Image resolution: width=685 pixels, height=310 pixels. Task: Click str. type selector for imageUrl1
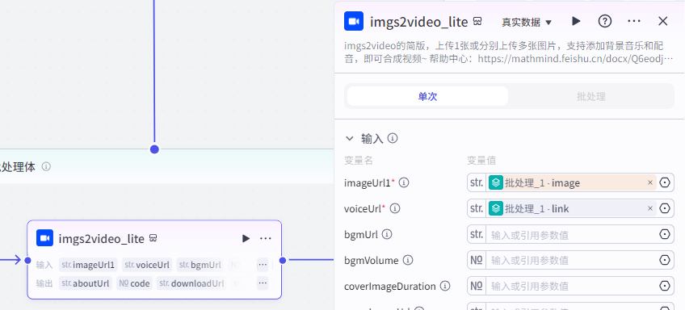pos(477,183)
